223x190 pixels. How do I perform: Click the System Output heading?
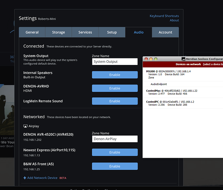pyautogui.click(x=36, y=56)
